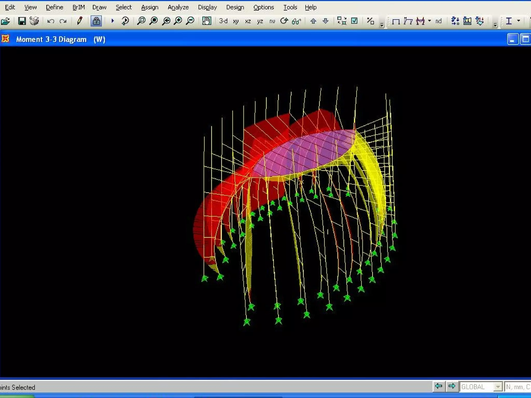Open the dropdown beside the I-section icon
Image resolution: width=531 pixels, height=398 pixels.
519,21
